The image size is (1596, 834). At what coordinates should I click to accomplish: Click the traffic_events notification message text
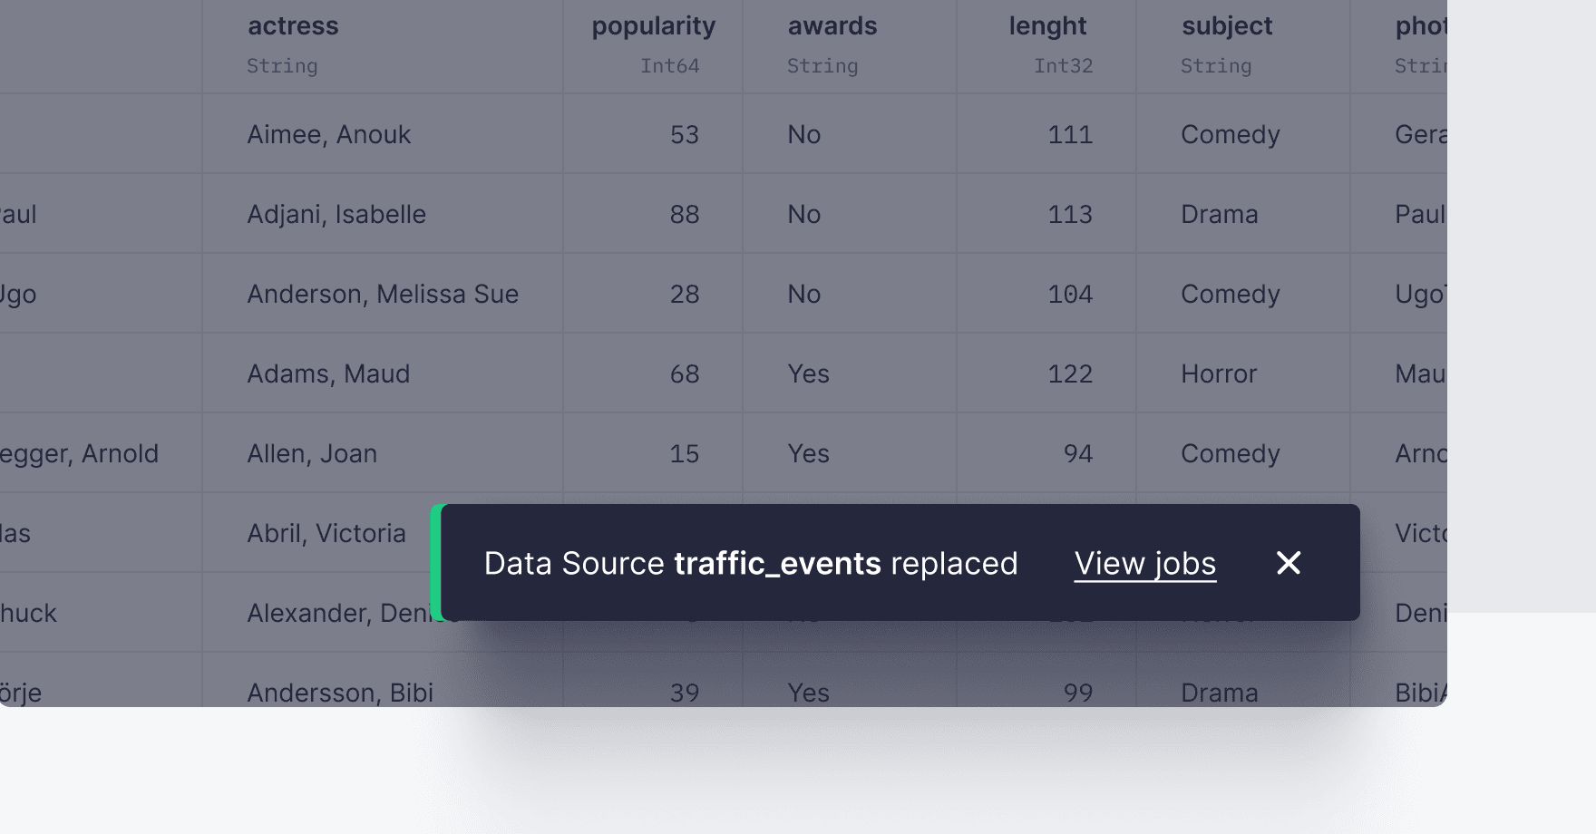pyautogui.click(x=750, y=563)
